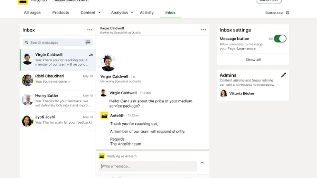Focus the Write a message field
This screenshot has height=178, width=317.
tap(148, 166)
